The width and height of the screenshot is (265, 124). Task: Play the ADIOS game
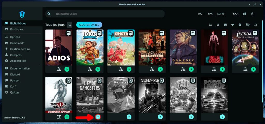click(67, 69)
